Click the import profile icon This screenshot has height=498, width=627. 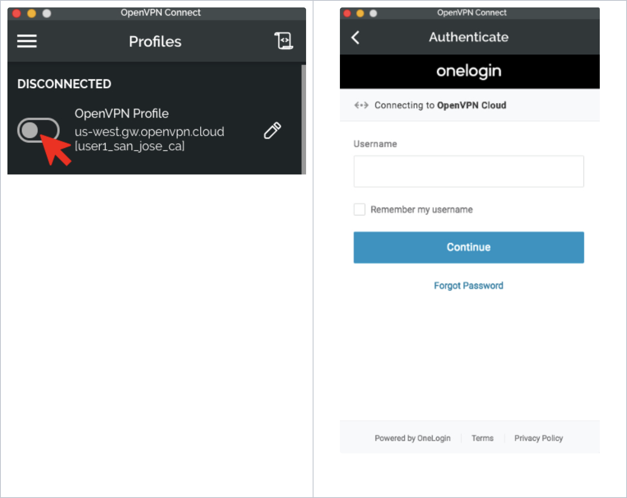pyautogui.click(x=284, y=41)
